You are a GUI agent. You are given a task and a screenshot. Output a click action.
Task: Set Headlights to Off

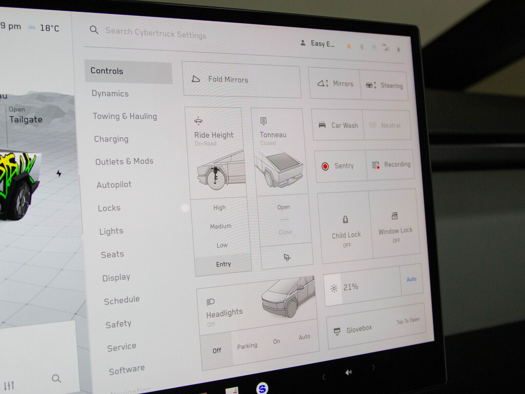217,351
